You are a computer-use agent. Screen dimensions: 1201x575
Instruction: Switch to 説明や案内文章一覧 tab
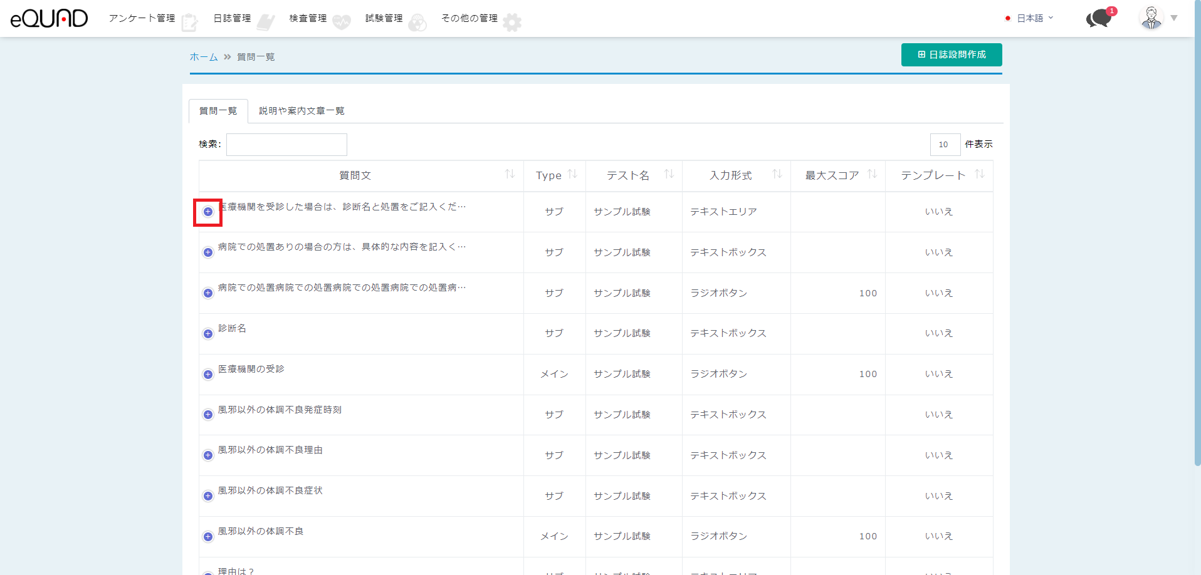(302, 111)
